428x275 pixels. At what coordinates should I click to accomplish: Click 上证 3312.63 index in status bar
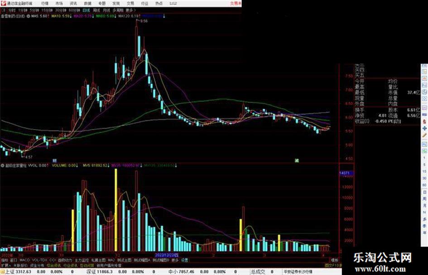[18, 272]
